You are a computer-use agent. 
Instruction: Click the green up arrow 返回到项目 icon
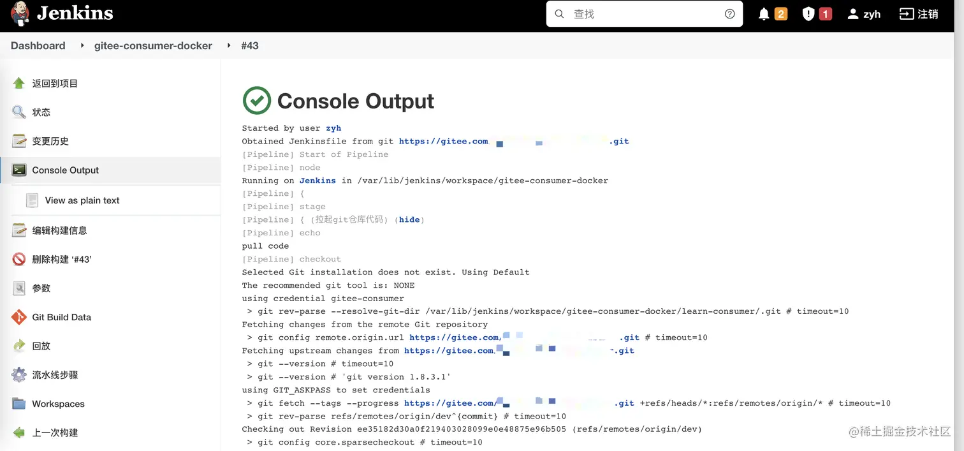point(19,83)
